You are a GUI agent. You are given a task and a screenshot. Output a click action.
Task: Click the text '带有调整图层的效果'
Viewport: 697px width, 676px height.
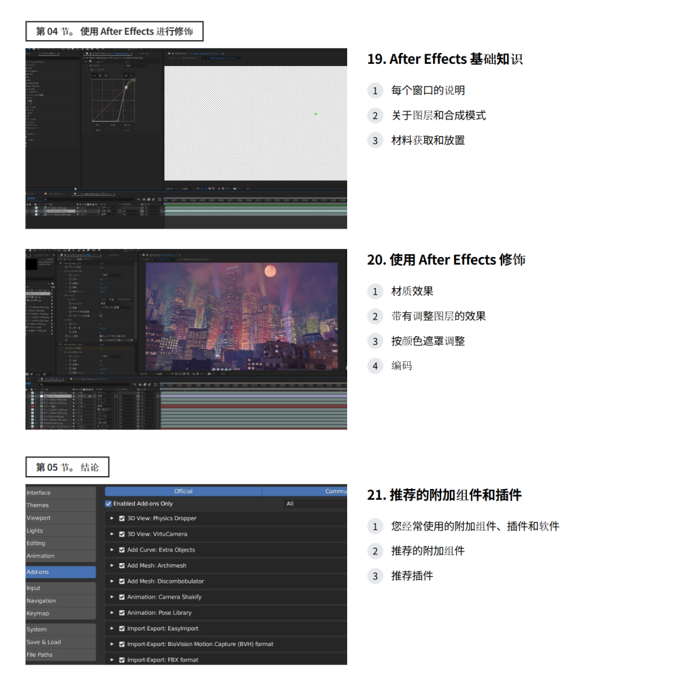click(439, 316)
